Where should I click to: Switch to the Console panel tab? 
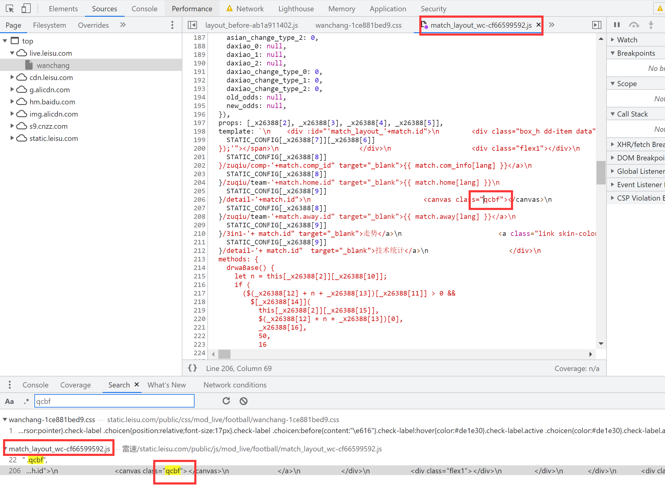tap(144, 9)
